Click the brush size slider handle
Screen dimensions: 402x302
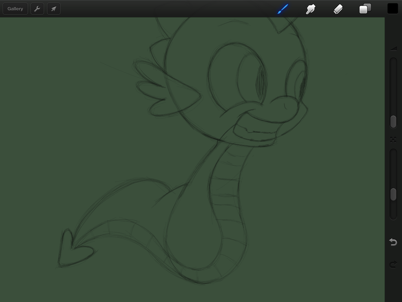[393, 122]
